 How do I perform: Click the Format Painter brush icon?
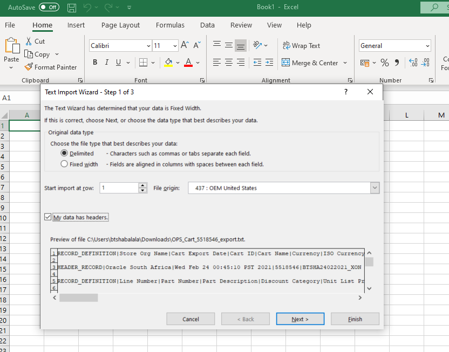click(29, 67)
